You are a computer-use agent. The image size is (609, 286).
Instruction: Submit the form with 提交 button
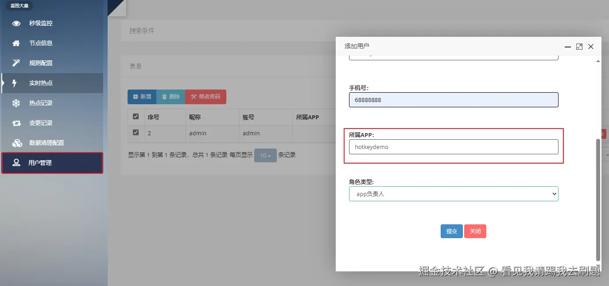(x=452, y=231)
